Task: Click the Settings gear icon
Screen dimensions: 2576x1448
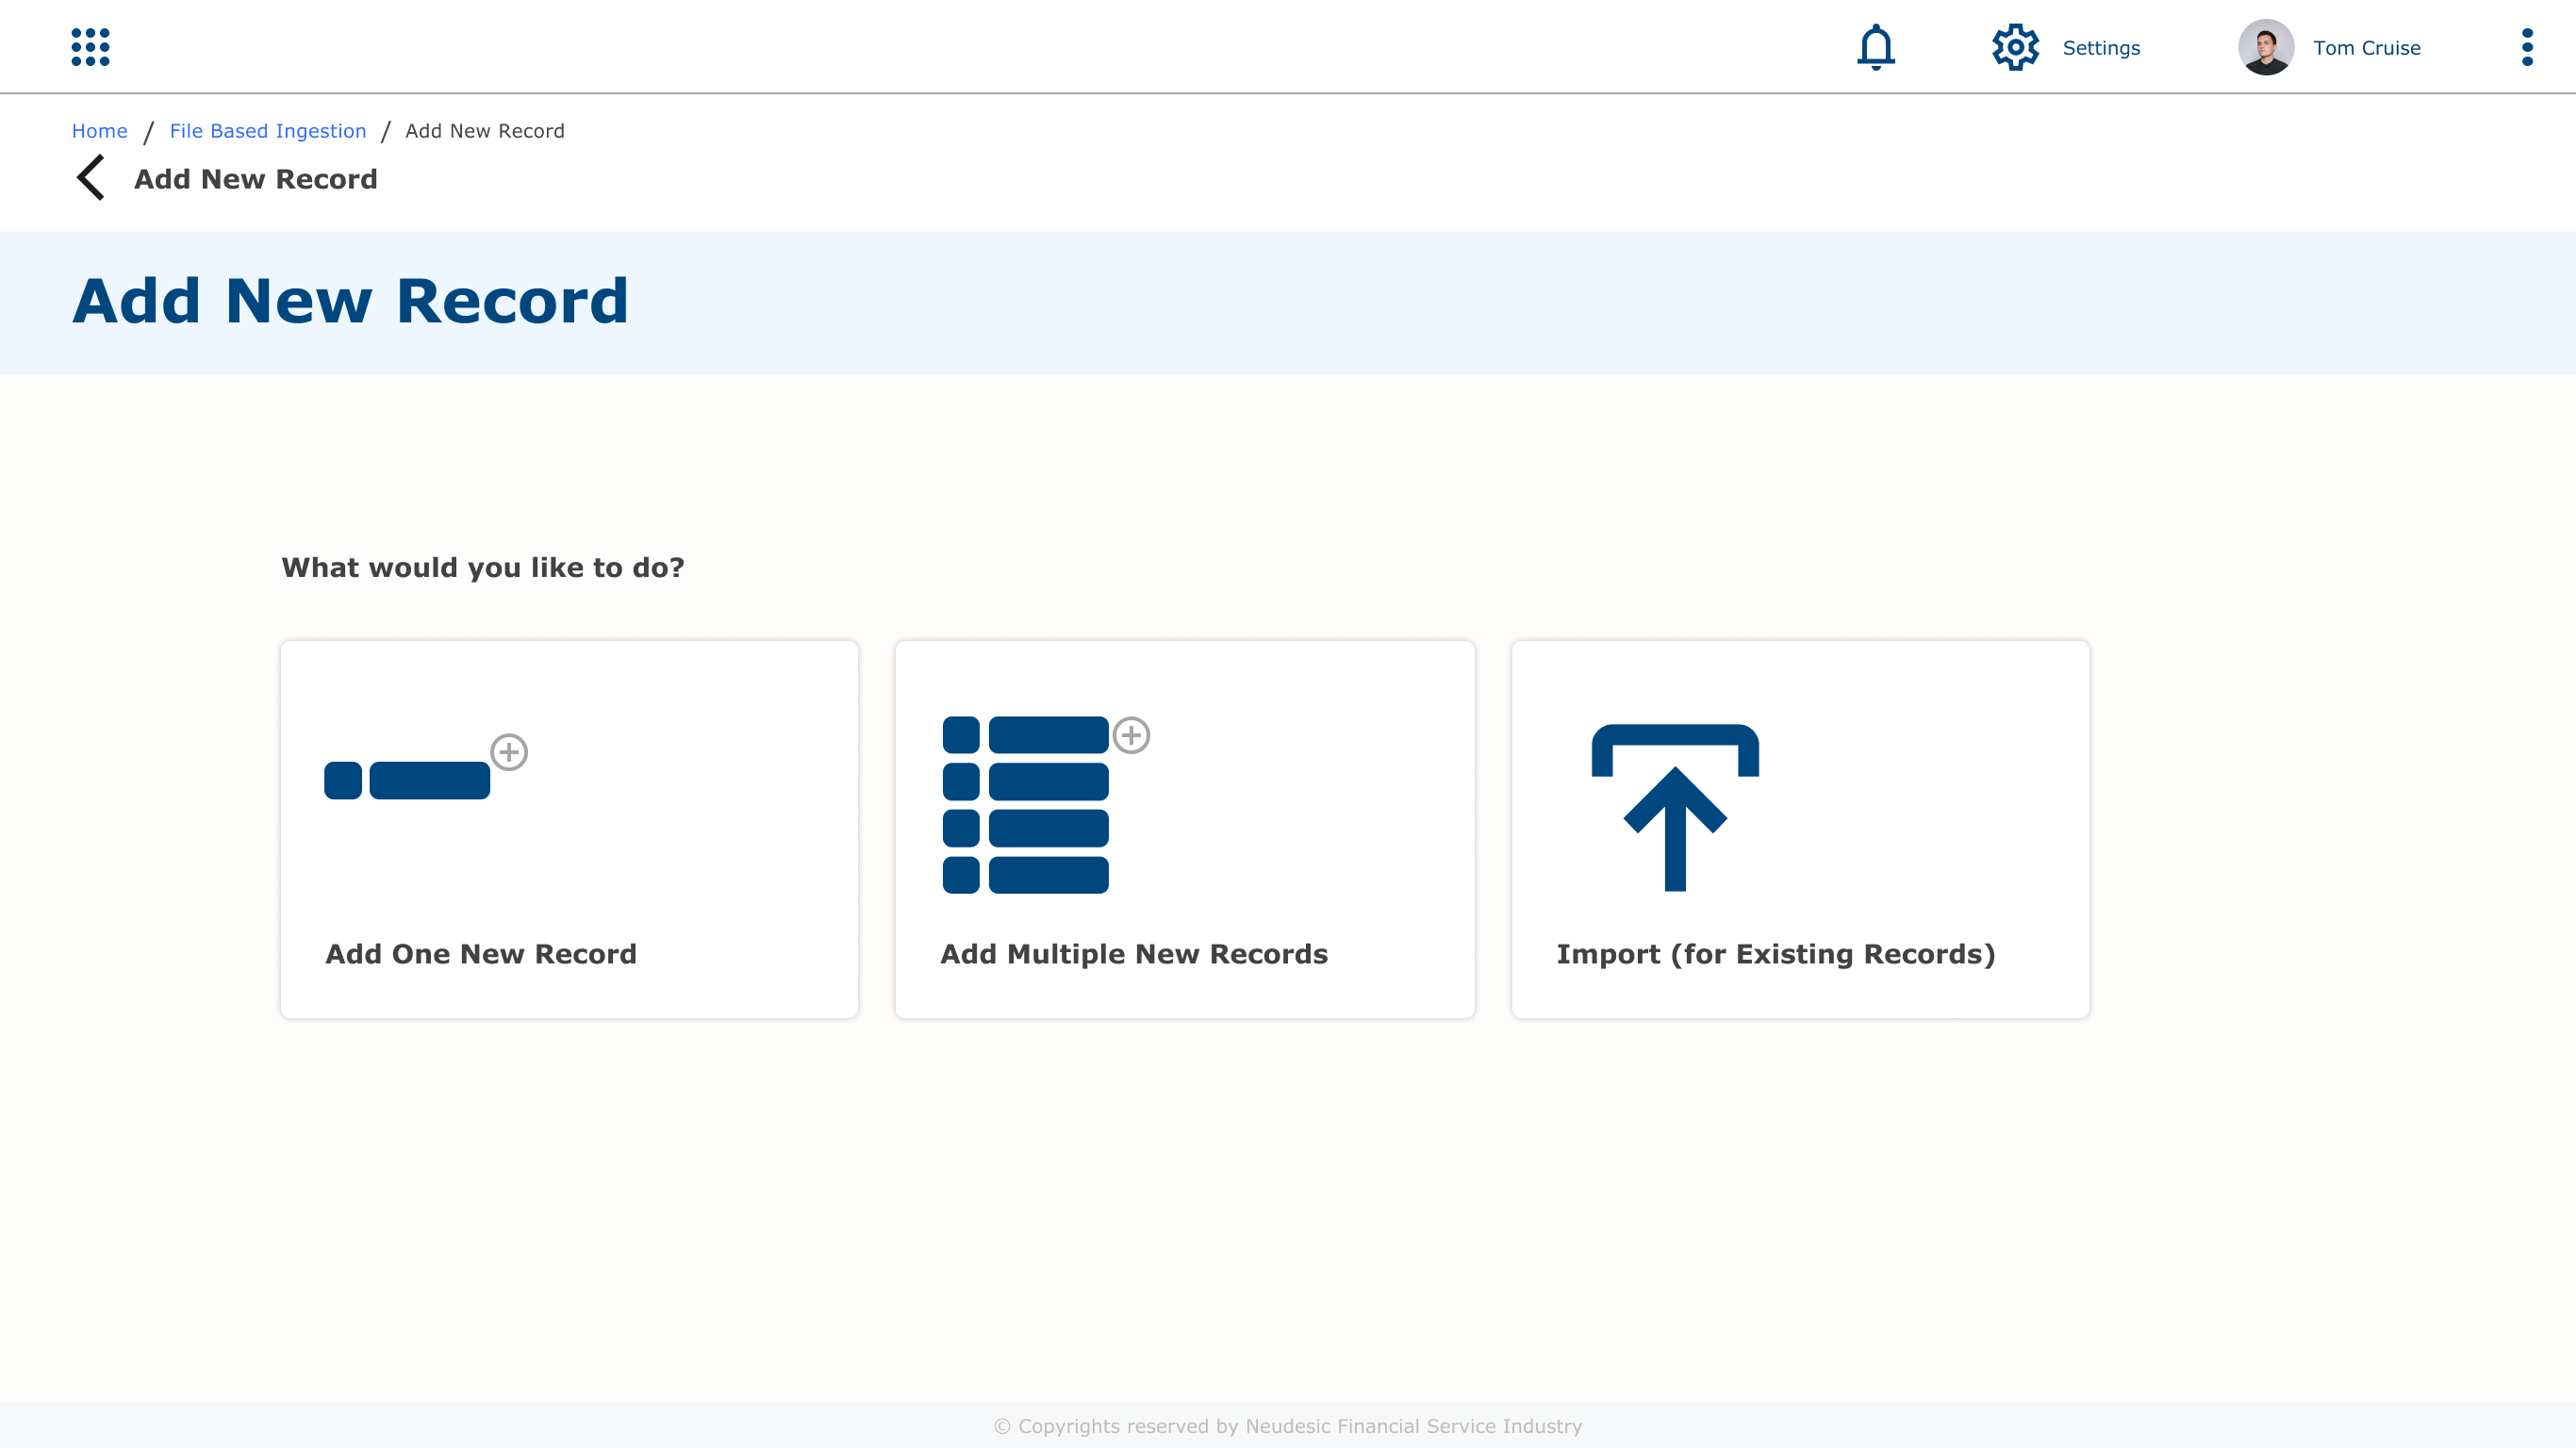Action: [2015, 47]
